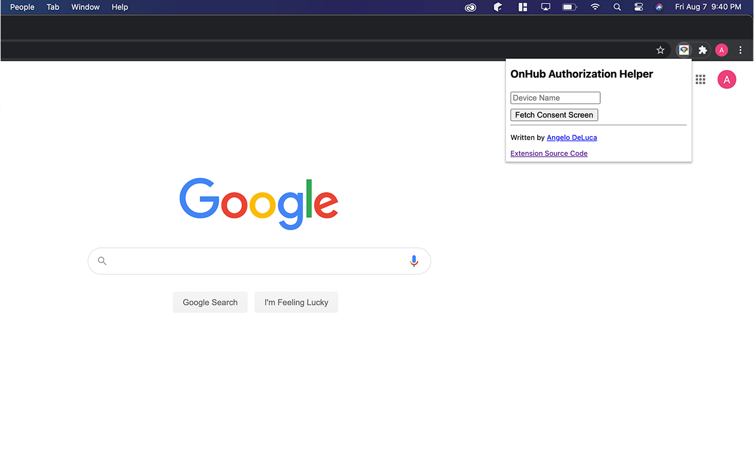Focus the Device Name input field
Viewport: 754px width, 471px height.
[x=555, y=98]
